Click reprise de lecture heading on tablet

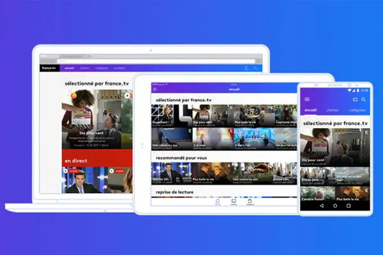175,193
